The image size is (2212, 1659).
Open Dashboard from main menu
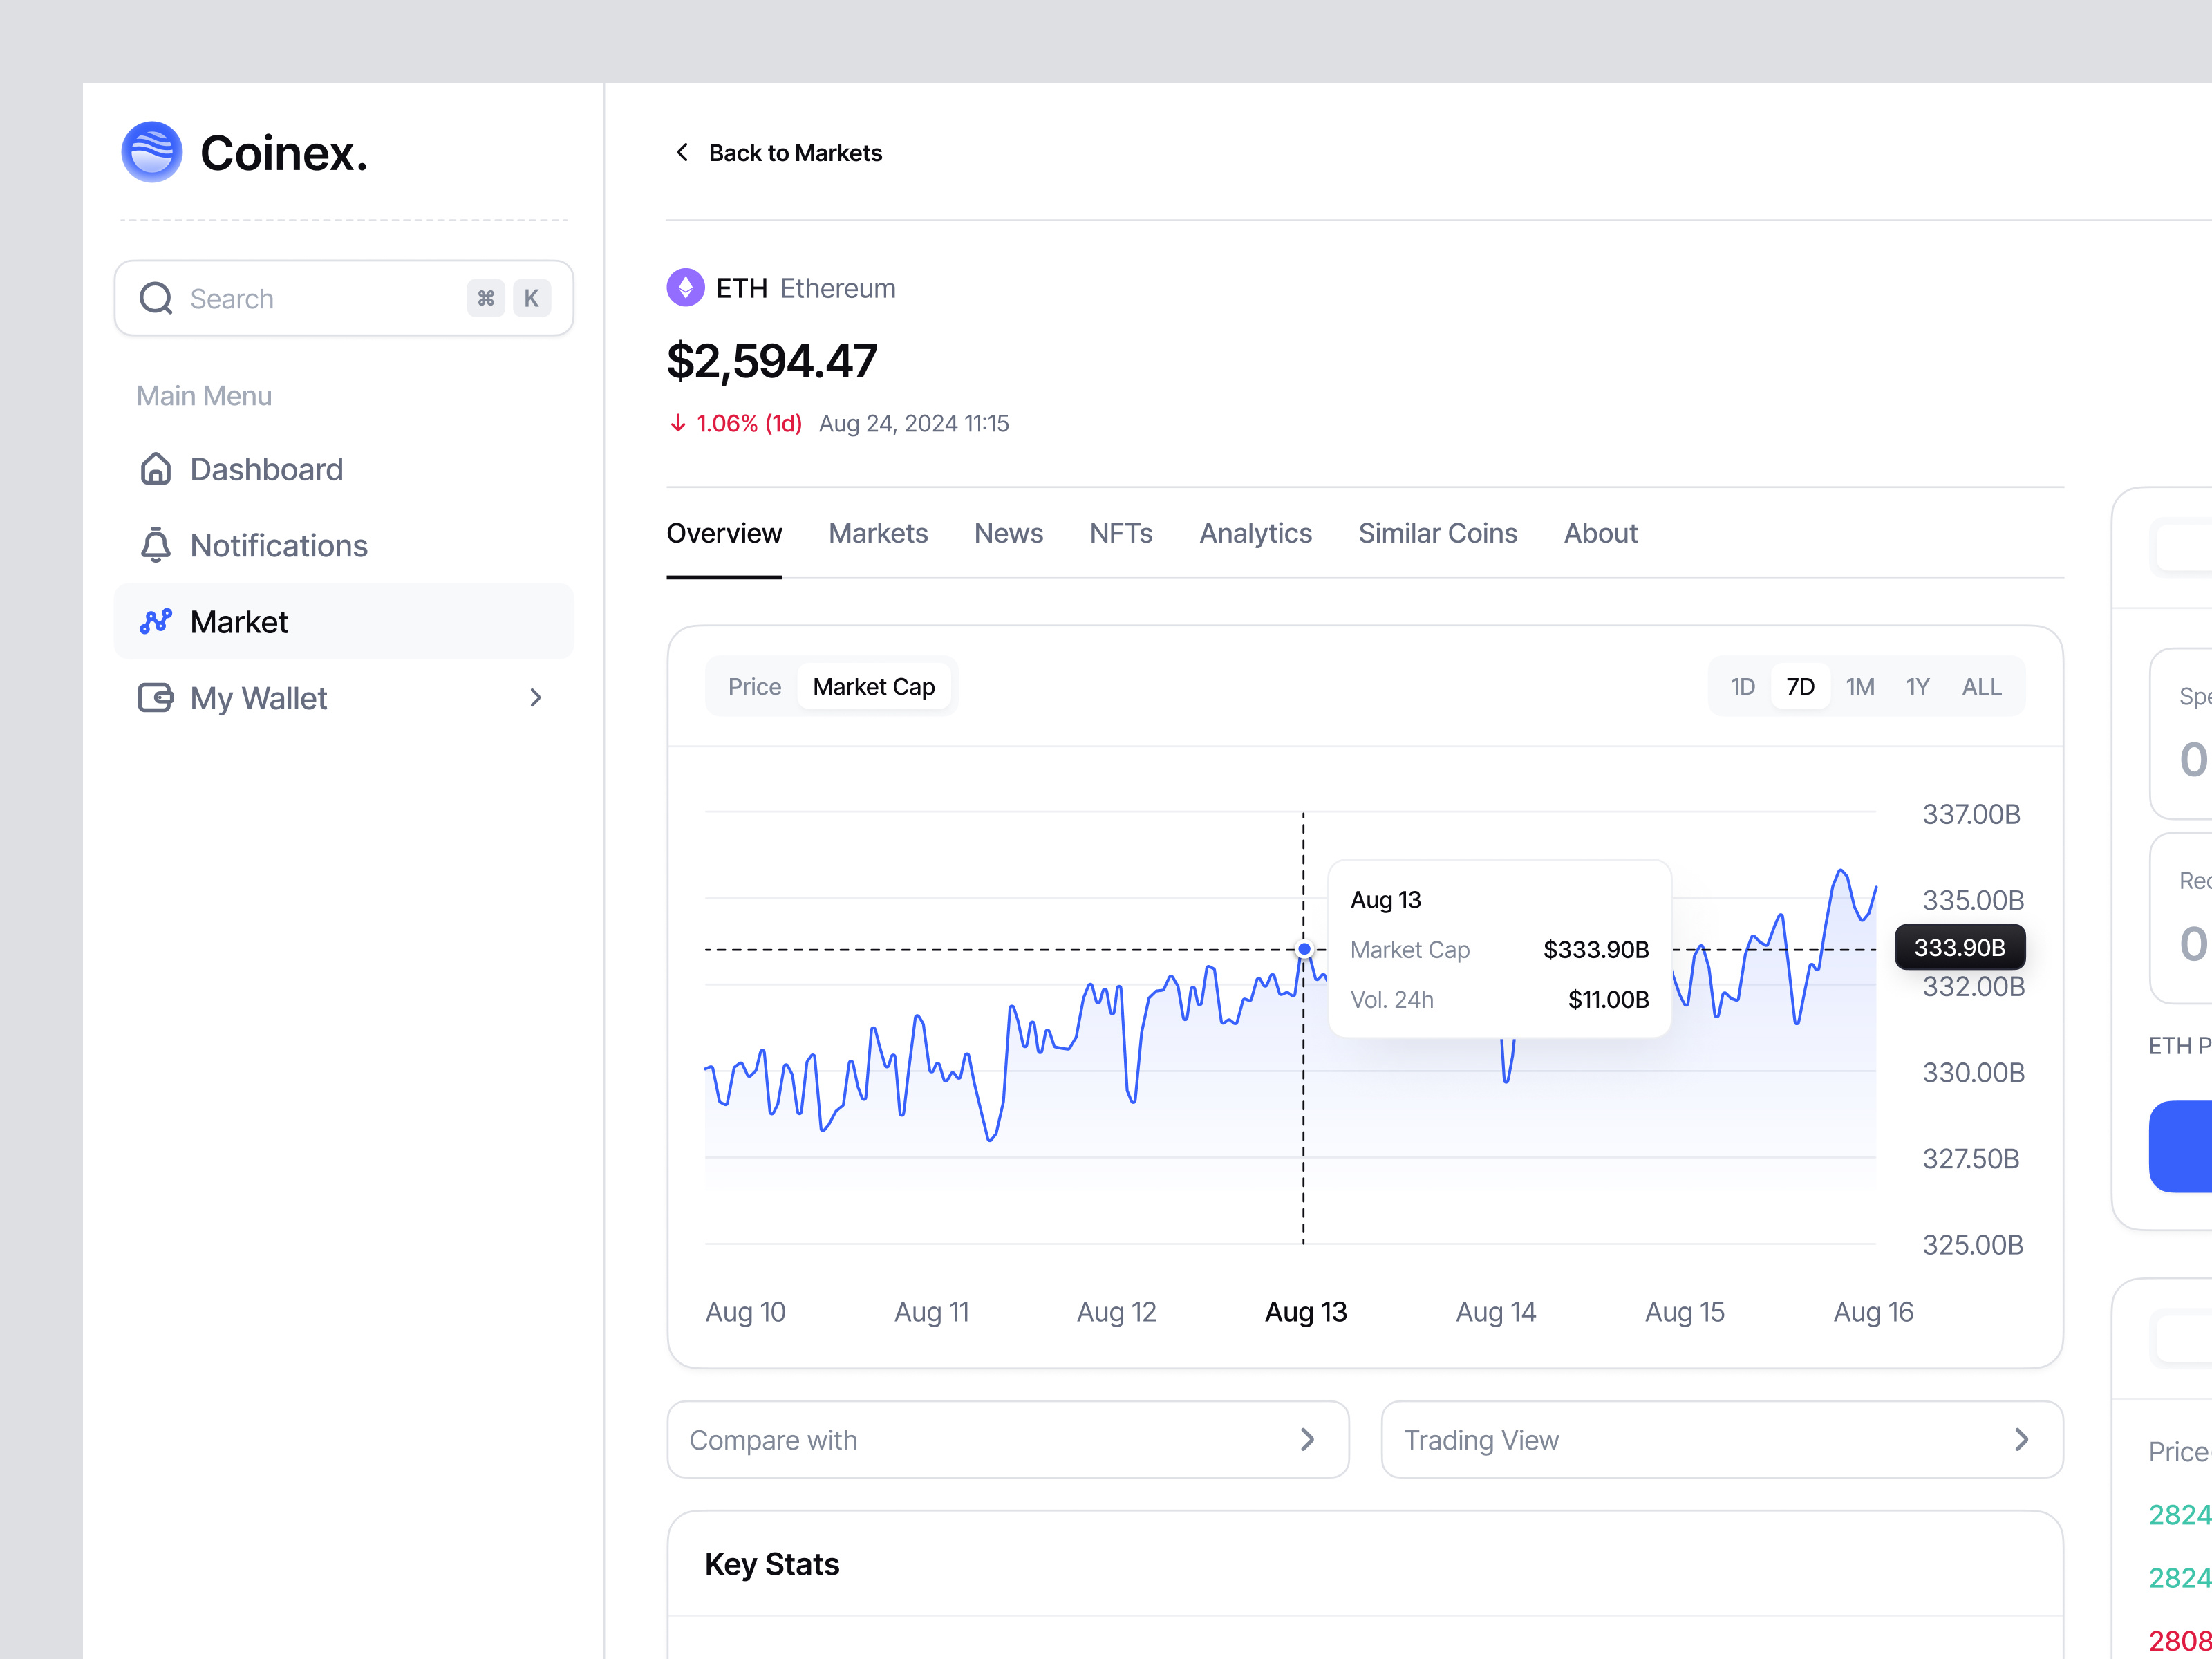tap(344, 469)
